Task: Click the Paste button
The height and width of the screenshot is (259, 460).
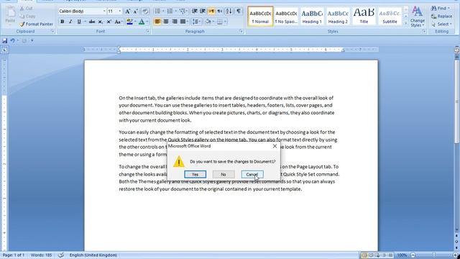Action: [x=10, y=15]
